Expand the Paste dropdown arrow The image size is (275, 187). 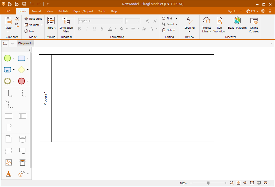point(8,32)
